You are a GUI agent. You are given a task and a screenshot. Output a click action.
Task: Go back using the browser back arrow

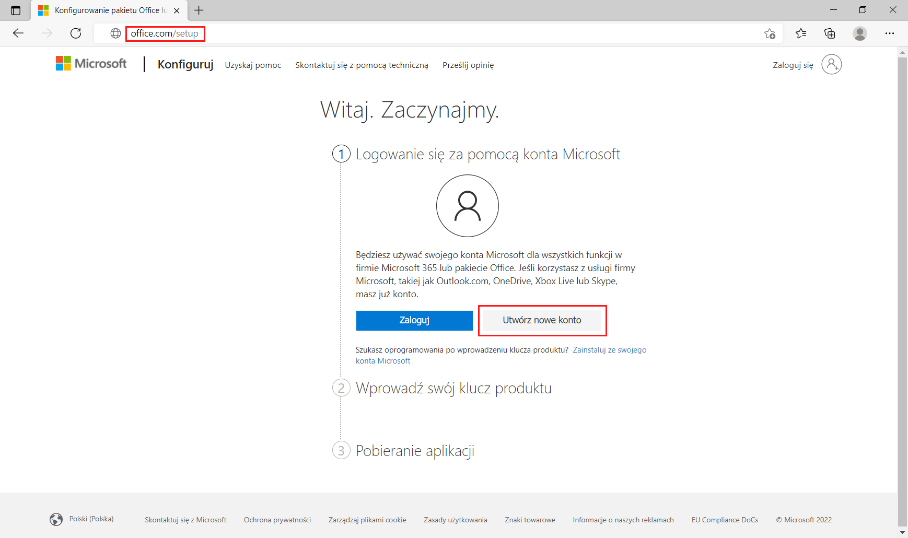click(18, 33)
